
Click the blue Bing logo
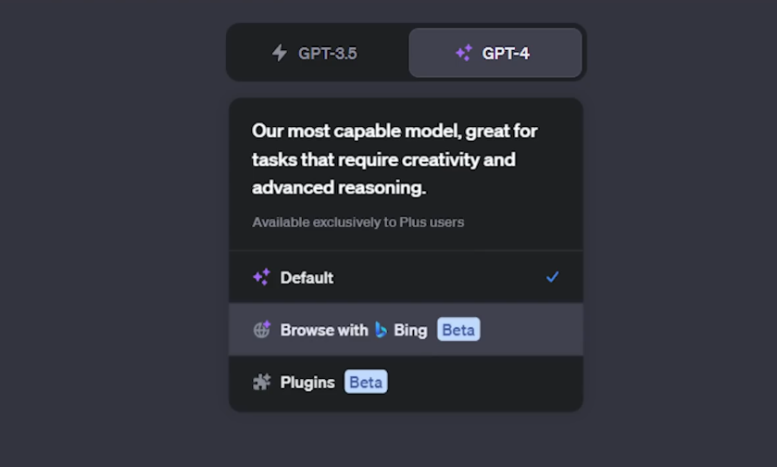(x=381, y=330)
